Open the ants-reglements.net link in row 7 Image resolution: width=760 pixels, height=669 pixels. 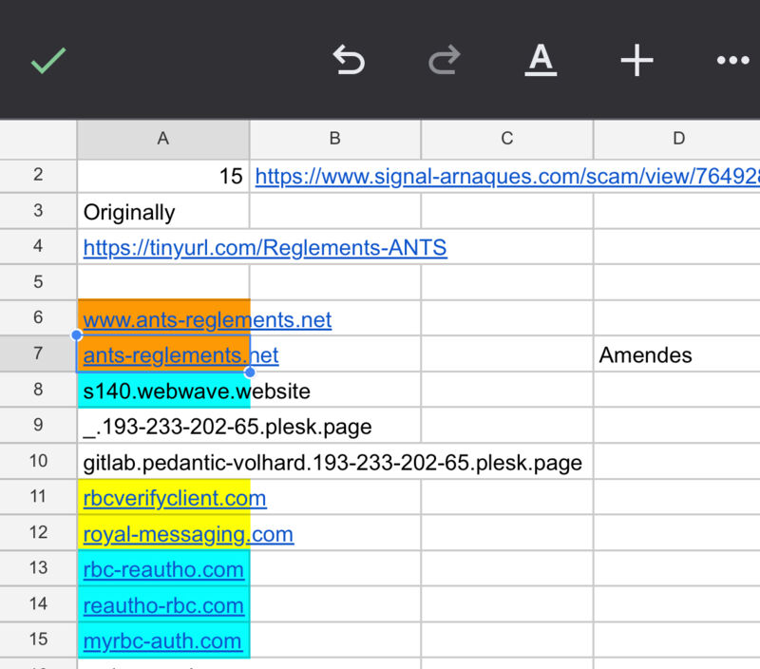[x=180, y=355]
